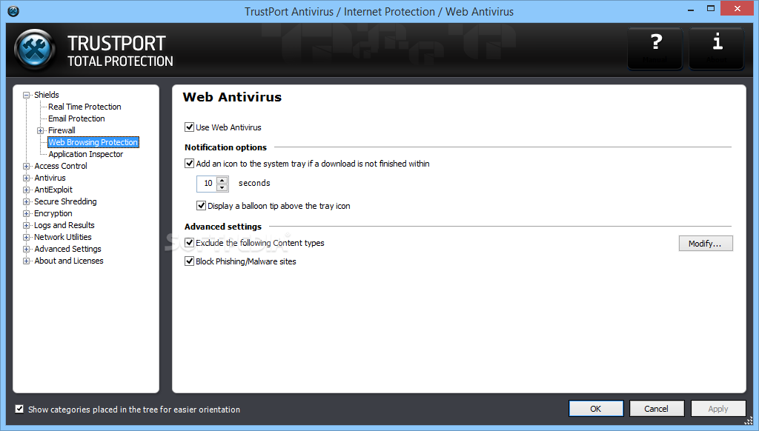Expand the Encryption tree node
Image resolution: width=759 pixels, height=431 pixels.
[x=26, y=213]
